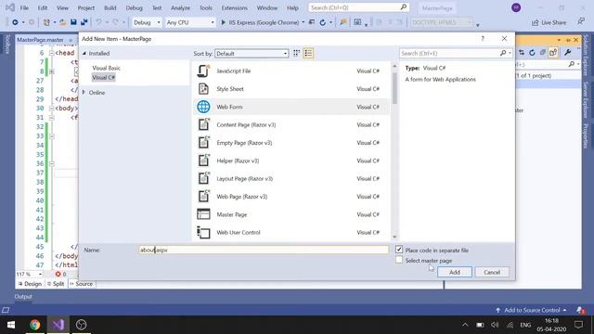Open the Debug configuration dropdown
This screenshot has height=334, width=594.
147,22
